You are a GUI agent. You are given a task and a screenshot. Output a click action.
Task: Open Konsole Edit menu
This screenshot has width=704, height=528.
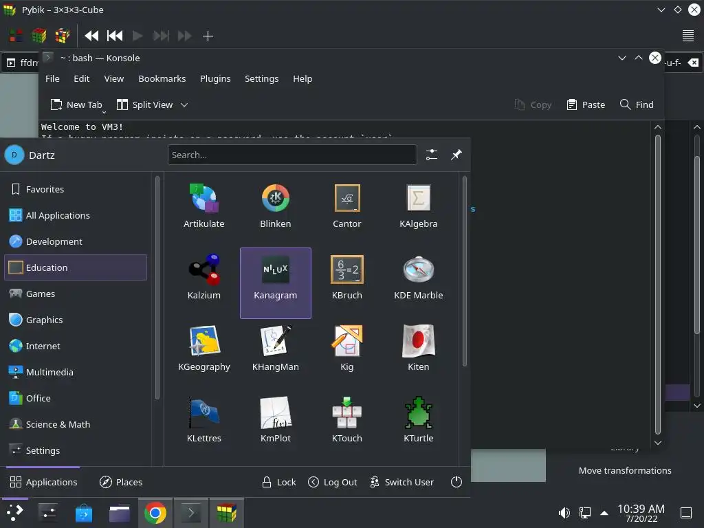pos(82,78)
